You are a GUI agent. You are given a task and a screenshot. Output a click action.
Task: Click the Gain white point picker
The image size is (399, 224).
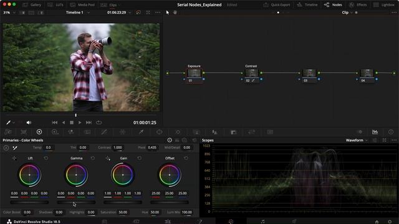coord(108,158)
